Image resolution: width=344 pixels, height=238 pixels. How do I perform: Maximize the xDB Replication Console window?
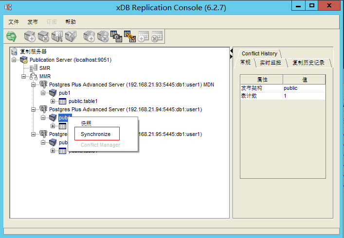coord(311,6)
